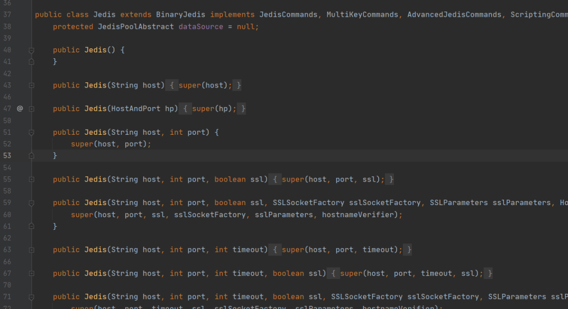Click the @ gutter icon on line 47
The height and width of the screenshot is (309, 568).
[x=20, y=109]
